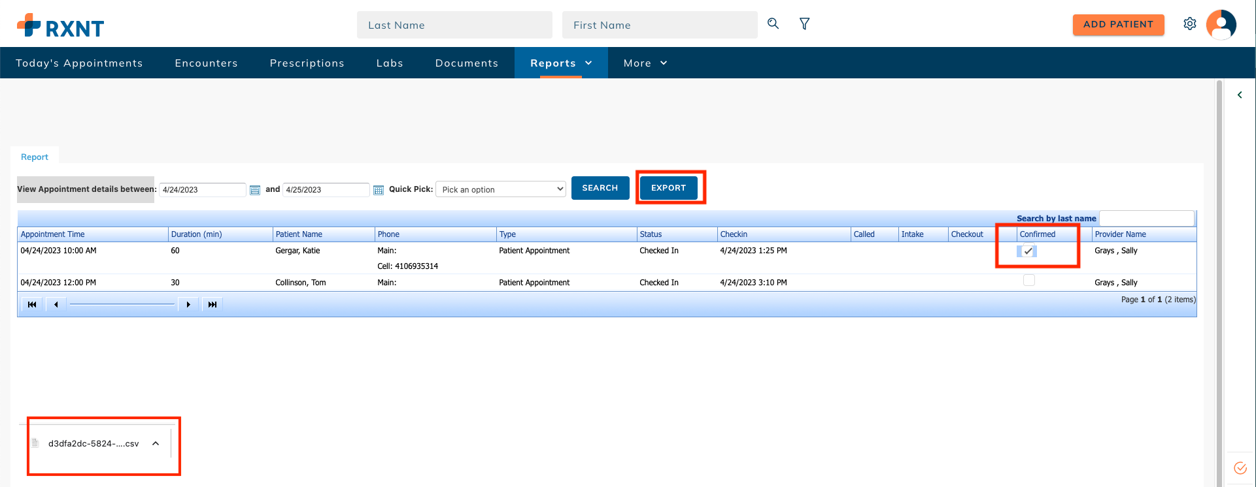This screenshot has height=487, width=1256.
Task: Open downloaded d3dfa2dc-5824 csv file
Action: click(93, 443)
